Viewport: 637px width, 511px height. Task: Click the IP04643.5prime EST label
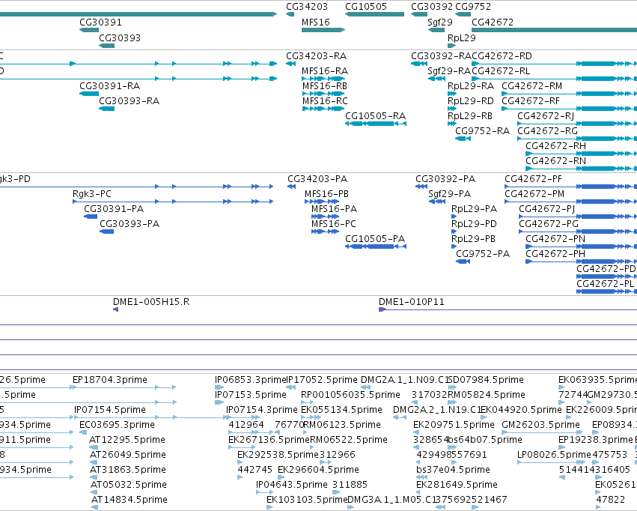[x=292, y=485]
